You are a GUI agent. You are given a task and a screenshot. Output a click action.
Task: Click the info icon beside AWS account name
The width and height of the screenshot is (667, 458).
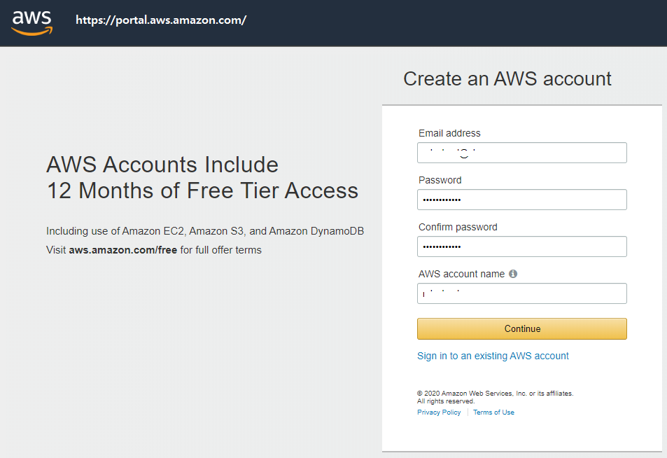(x=513, y=274)
